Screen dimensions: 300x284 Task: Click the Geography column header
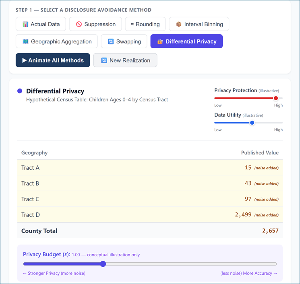(x=35, y=153)
